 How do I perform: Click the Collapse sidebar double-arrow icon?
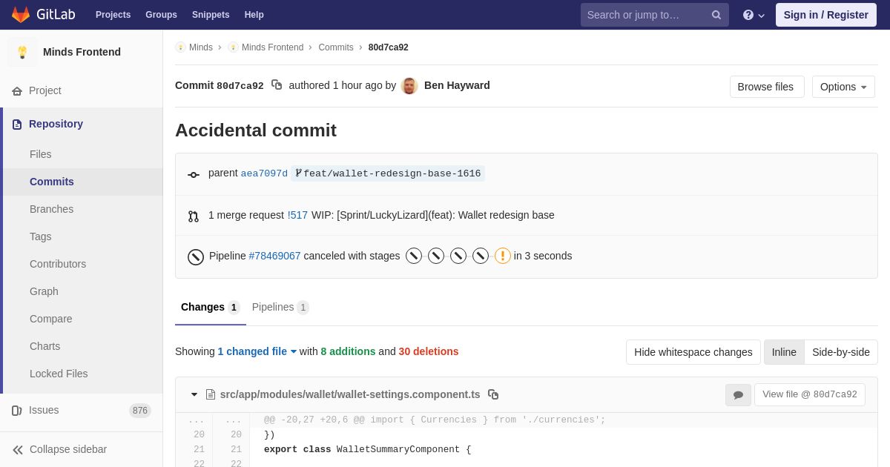click(x=18, y=450)
